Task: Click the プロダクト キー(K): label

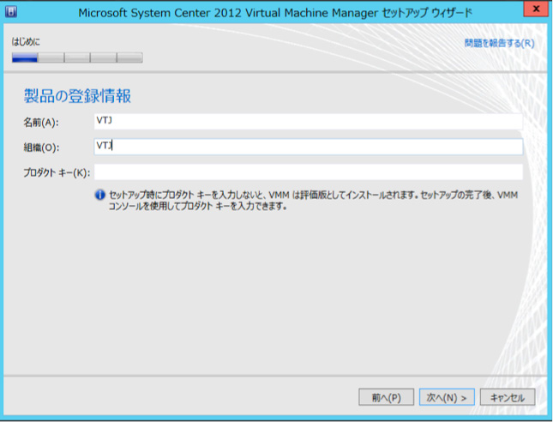Action: tap(57, 172)
